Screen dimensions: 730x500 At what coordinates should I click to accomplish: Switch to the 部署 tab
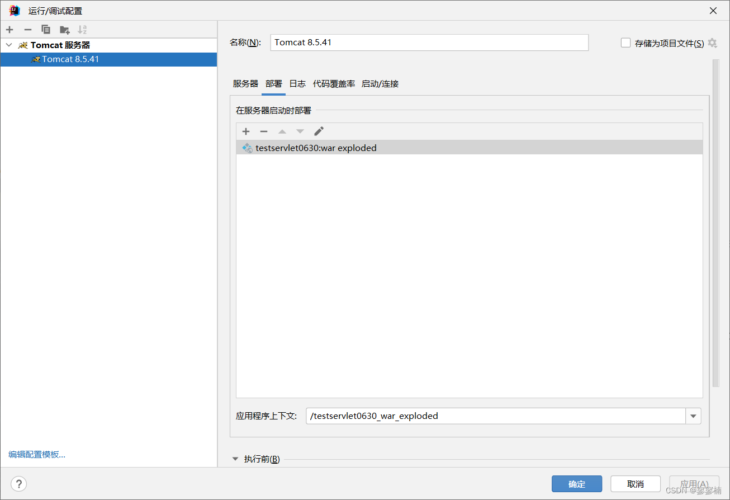click(274, 84)
